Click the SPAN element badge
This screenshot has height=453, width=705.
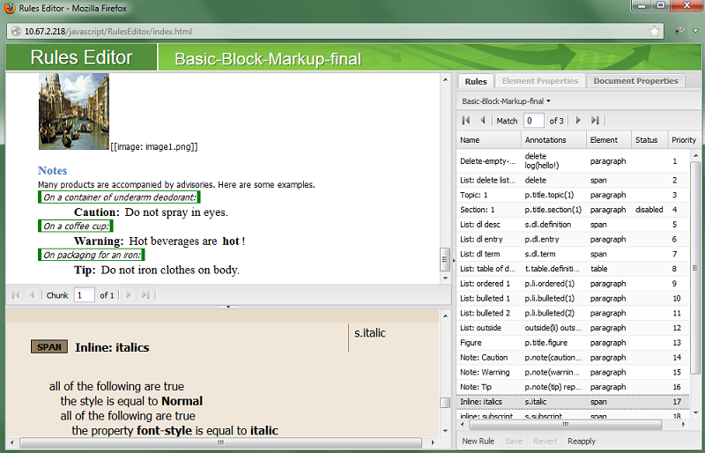[x=49, y=347]
